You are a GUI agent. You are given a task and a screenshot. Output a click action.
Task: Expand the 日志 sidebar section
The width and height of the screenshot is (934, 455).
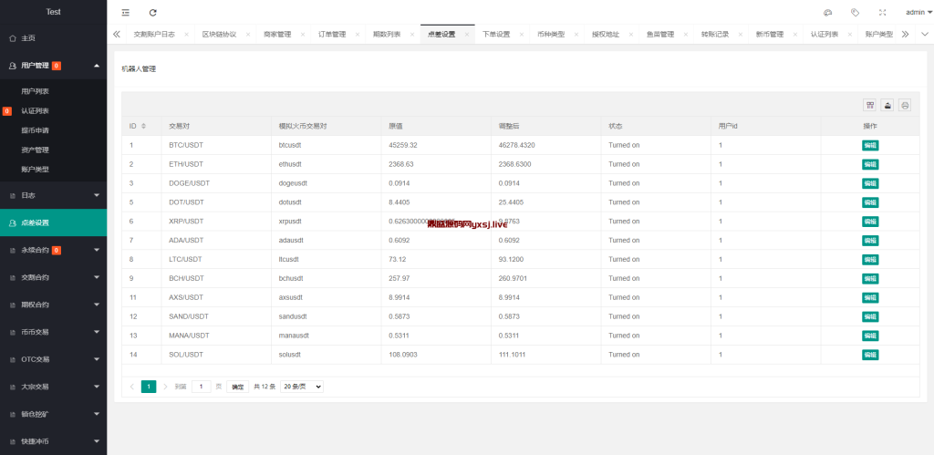[54, 195]
